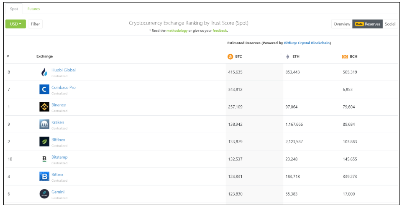The width and height of the screenshot is (402, 208).
Task: Select Bittrex BTC value 124,831
Action: point(236,177)
